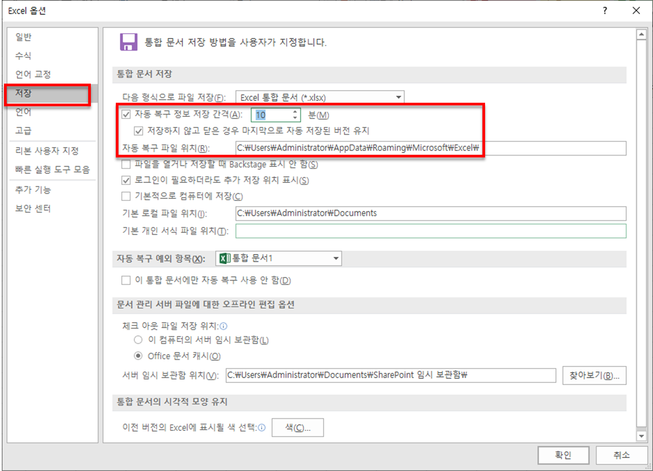The height and width of the screenshot is (471, 653).
Task: Click the Excel icon in the 통합 문서1 dropdown
Action: click(225, 258)
